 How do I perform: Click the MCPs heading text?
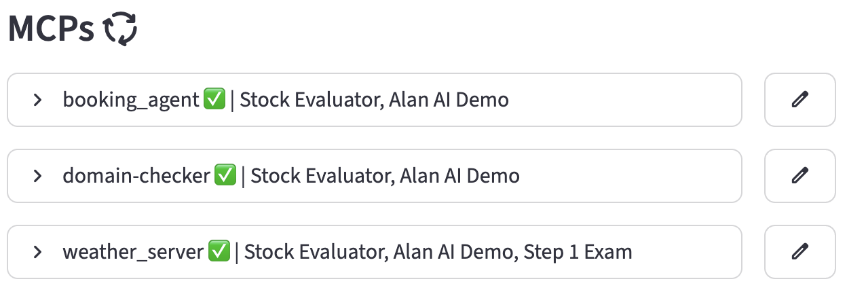(51, 30)
